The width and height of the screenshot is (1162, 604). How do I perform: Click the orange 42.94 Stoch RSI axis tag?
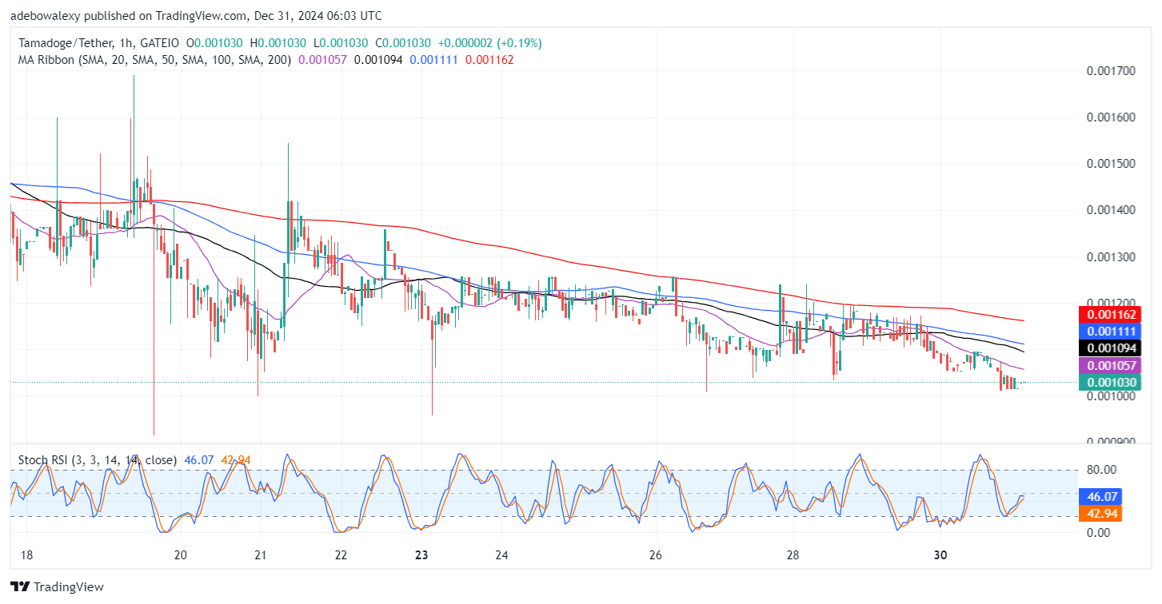(1100, 513)
